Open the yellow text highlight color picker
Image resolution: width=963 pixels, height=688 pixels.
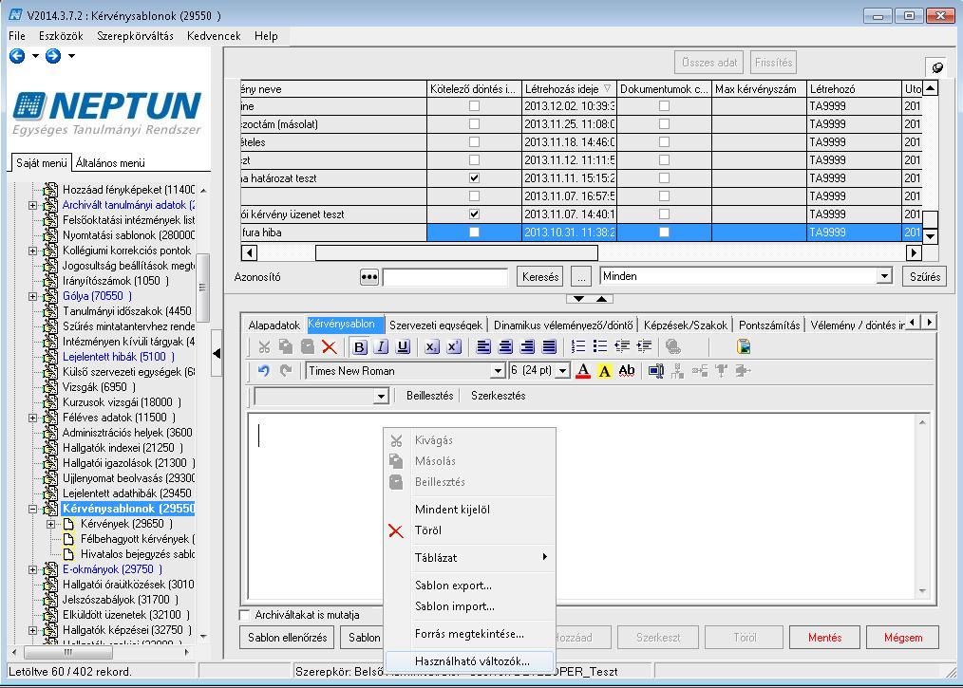(605, 371)
